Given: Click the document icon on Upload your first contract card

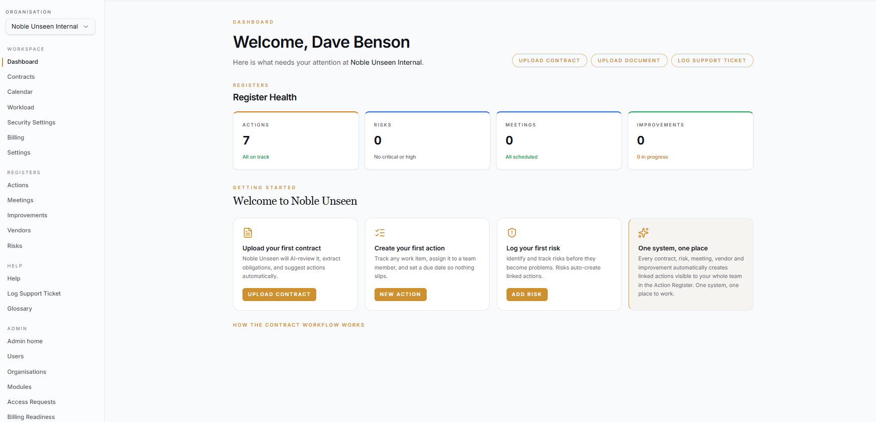Looking at the screenshot, I should (247, 233).
